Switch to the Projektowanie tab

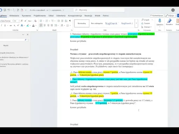pos(40,16)
